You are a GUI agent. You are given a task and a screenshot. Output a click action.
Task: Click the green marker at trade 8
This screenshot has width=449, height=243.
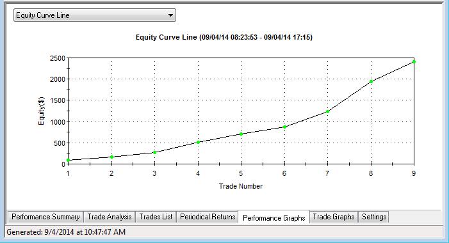tap(371, 81)
